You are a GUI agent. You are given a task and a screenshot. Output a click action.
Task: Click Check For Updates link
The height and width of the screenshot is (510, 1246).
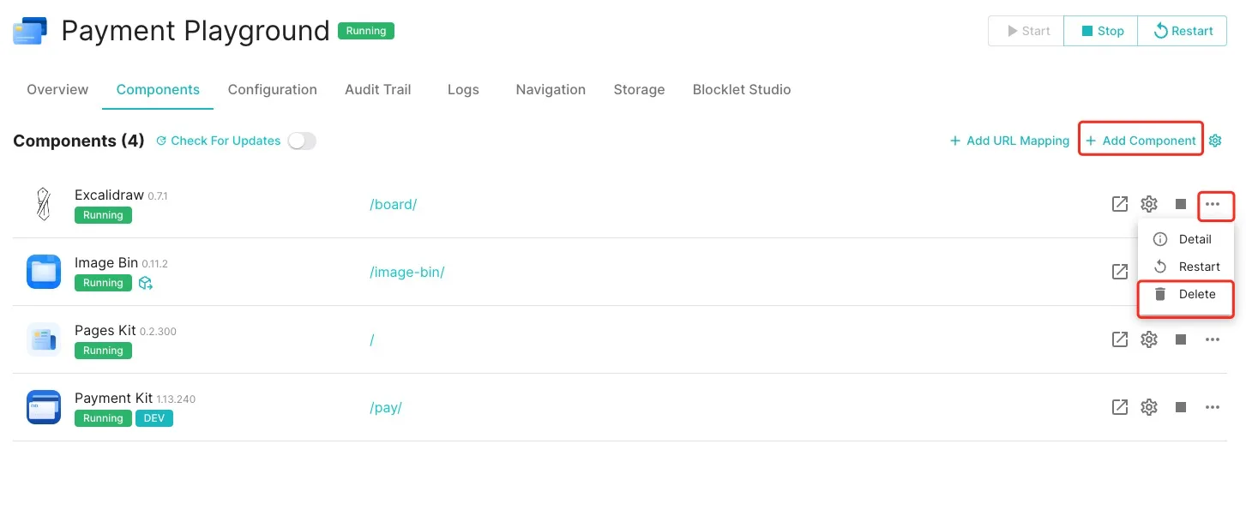[219, 141]
